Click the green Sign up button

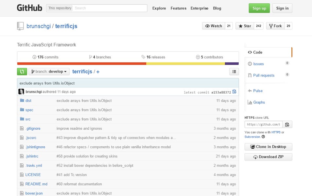259,8
